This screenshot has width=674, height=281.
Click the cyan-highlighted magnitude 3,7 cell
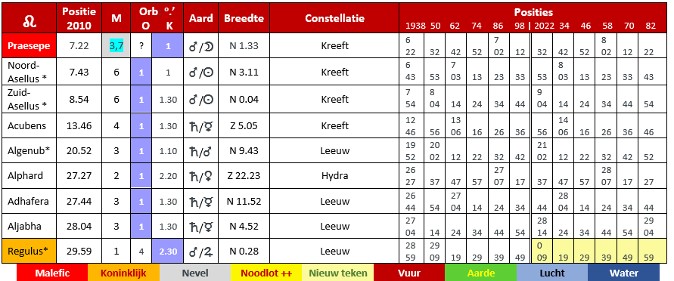pos(116,45)
